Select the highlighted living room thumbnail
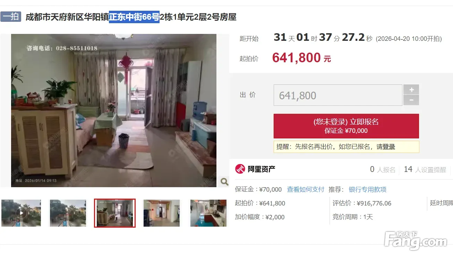The image size is (453, 255). point(115,213)
